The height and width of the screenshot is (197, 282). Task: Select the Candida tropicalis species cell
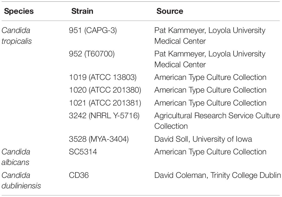tap(16, 36)
